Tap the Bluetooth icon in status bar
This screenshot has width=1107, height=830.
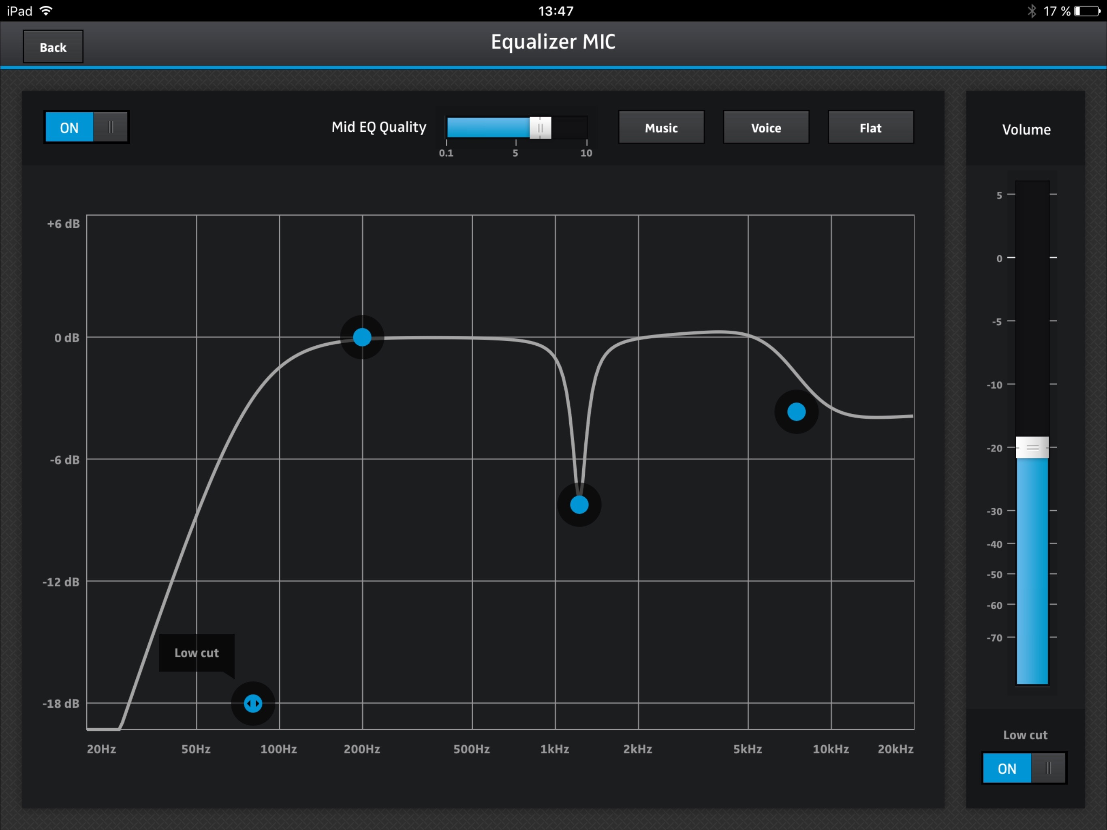[1032, 11]
